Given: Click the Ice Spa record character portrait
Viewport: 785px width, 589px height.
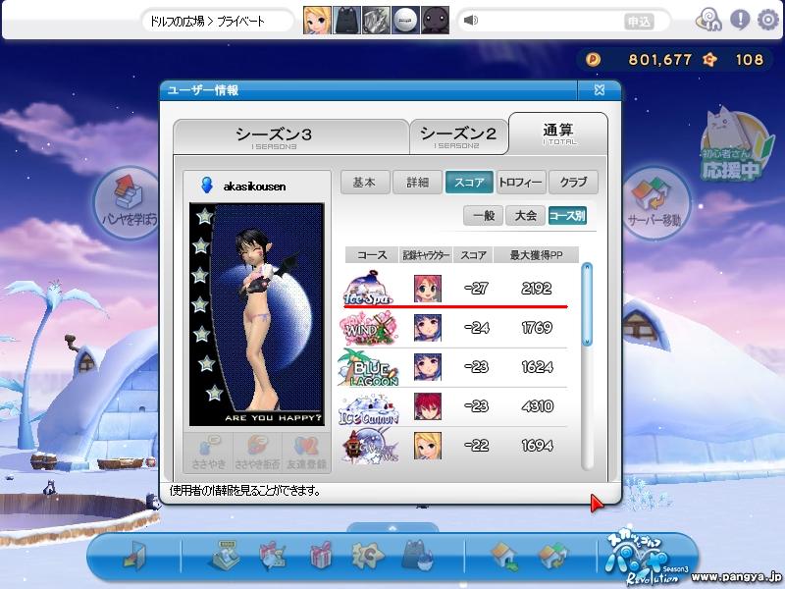Looking at the screenshot, I should point(428,288).
